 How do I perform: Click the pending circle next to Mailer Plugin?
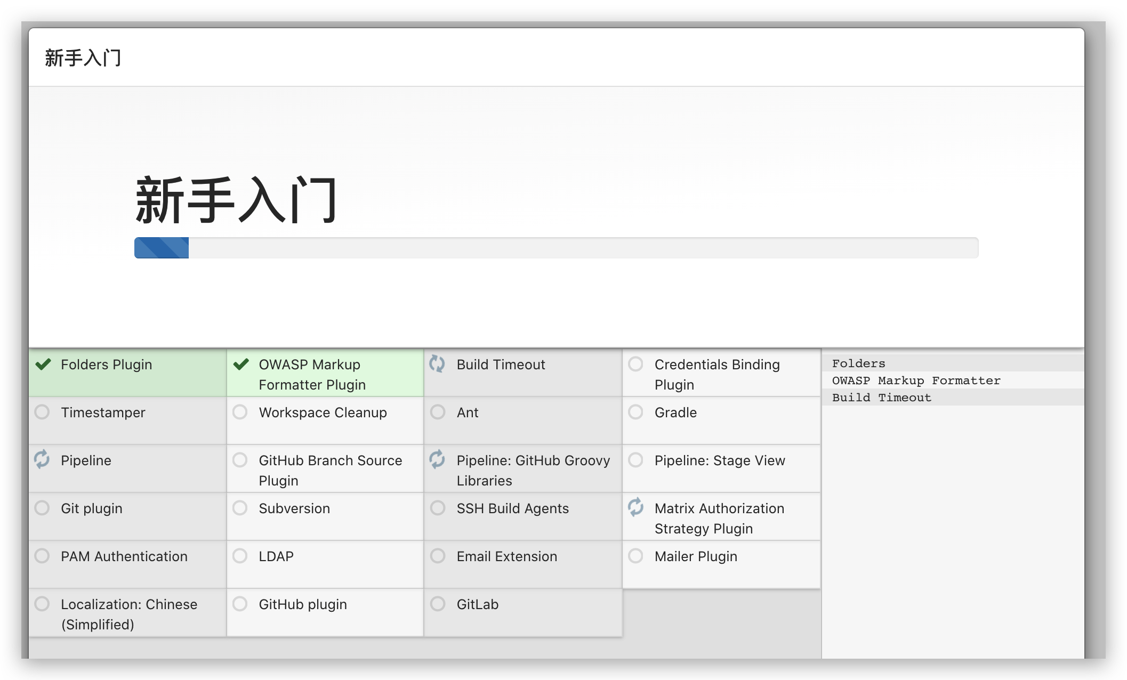pos(635,556)
